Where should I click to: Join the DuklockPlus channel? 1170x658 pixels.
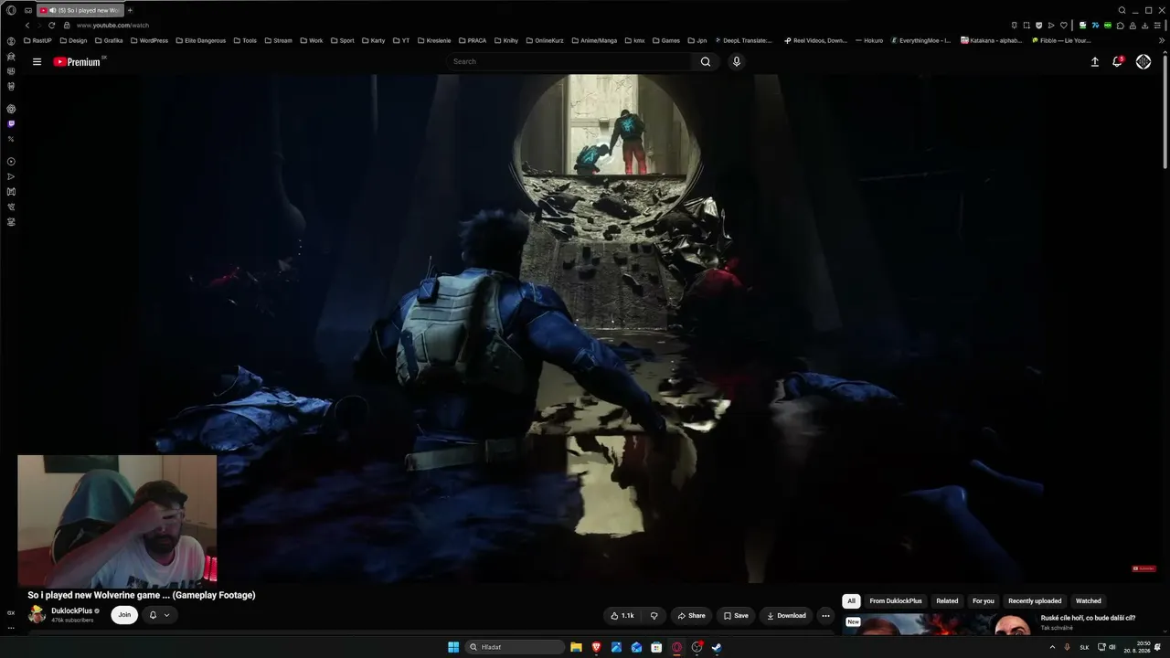(x=124, y=615)
